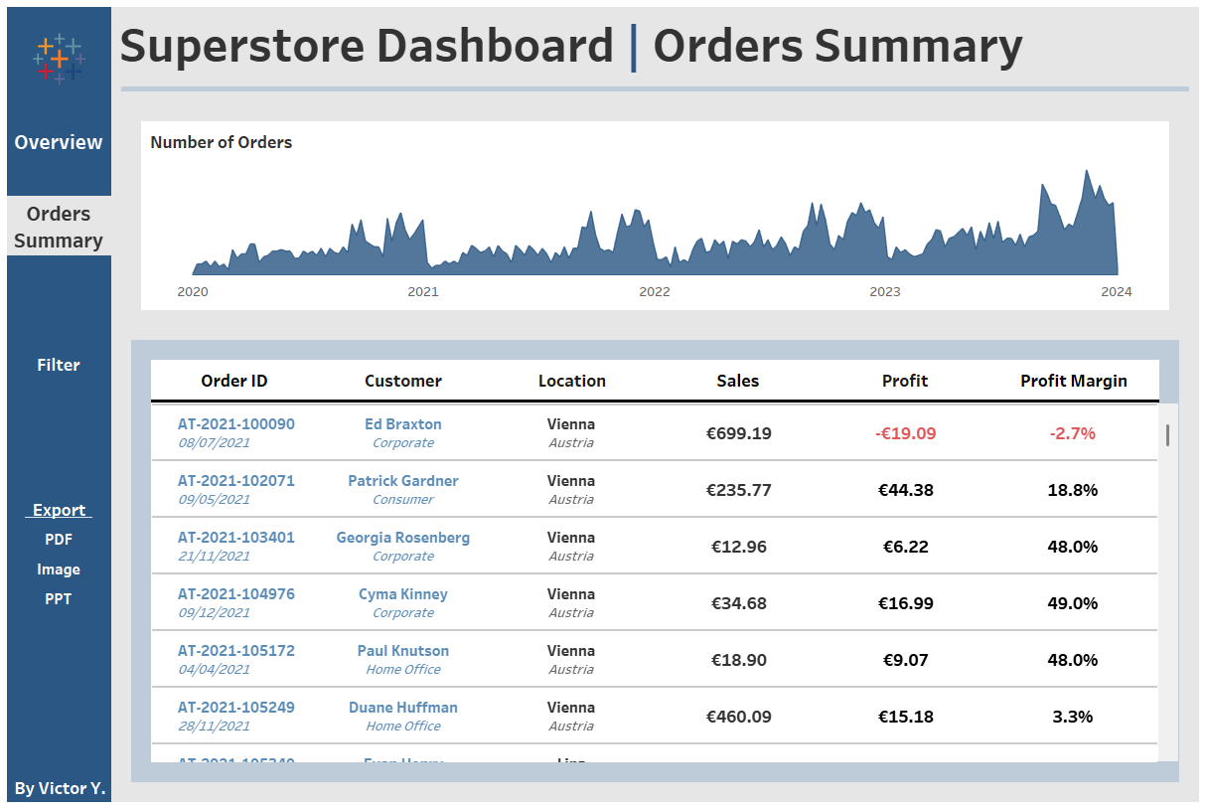The image size is (1208, 809).
Task: Select customer Paul Knutson
Action: coord(402,650)
